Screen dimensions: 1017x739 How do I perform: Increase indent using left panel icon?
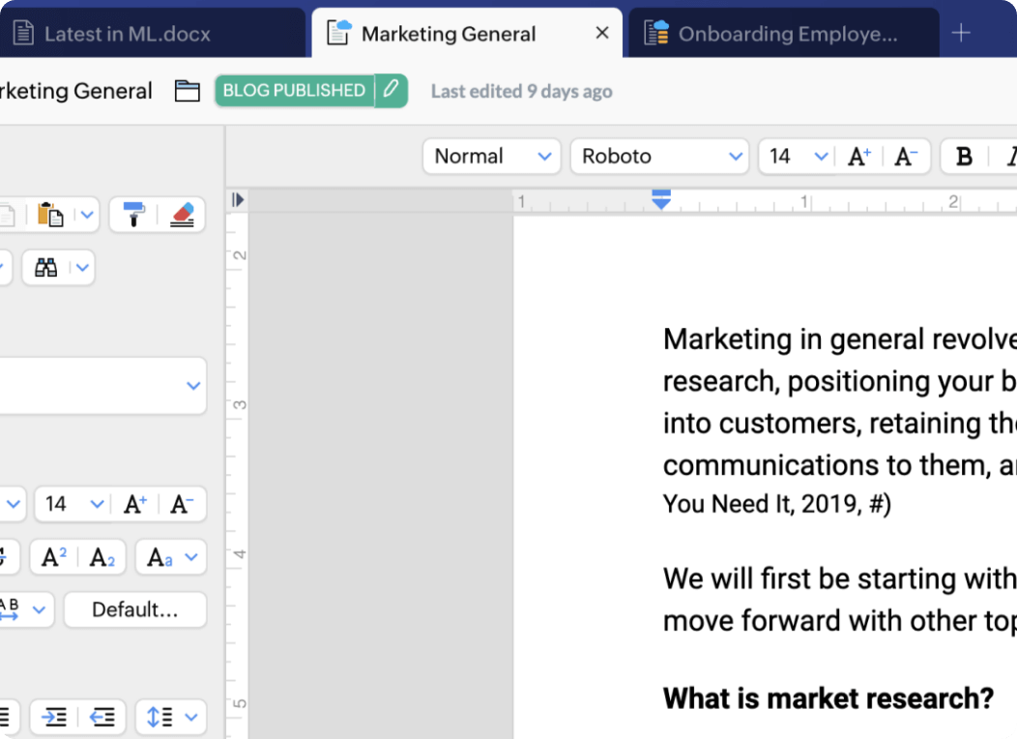[55, 717]
